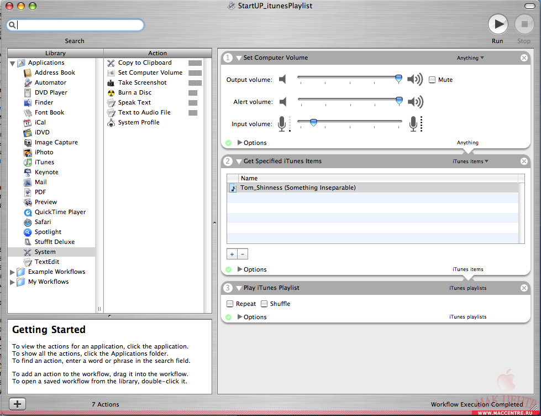541x416 pixels.
Task: Click the Library column header
Action: (55, 53)
